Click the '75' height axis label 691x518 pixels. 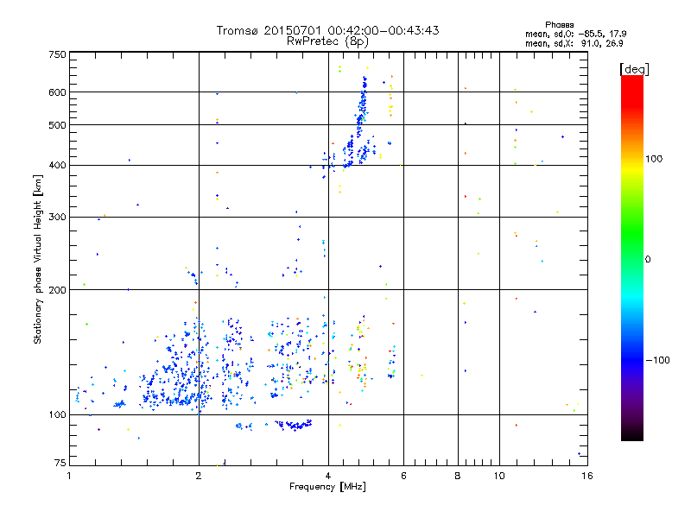[x=60, y=463]
